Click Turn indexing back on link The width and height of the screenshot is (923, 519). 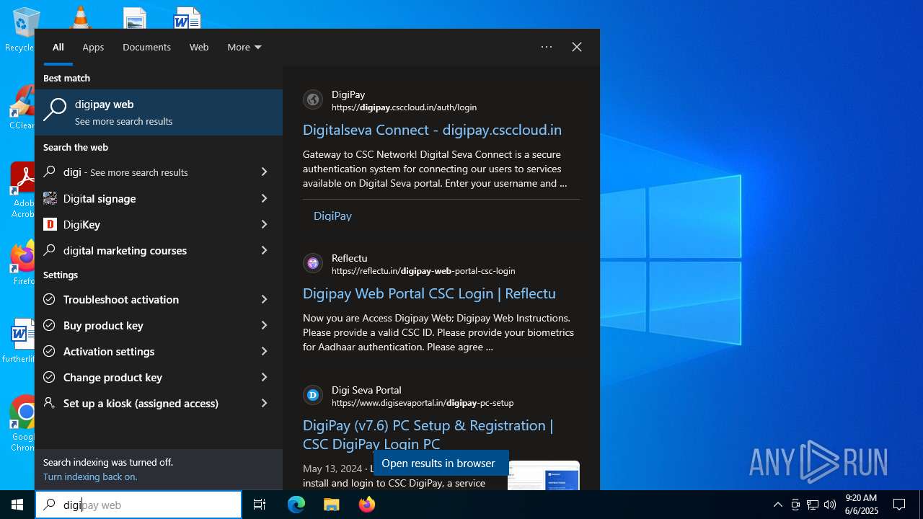click(x=90, y=476)
